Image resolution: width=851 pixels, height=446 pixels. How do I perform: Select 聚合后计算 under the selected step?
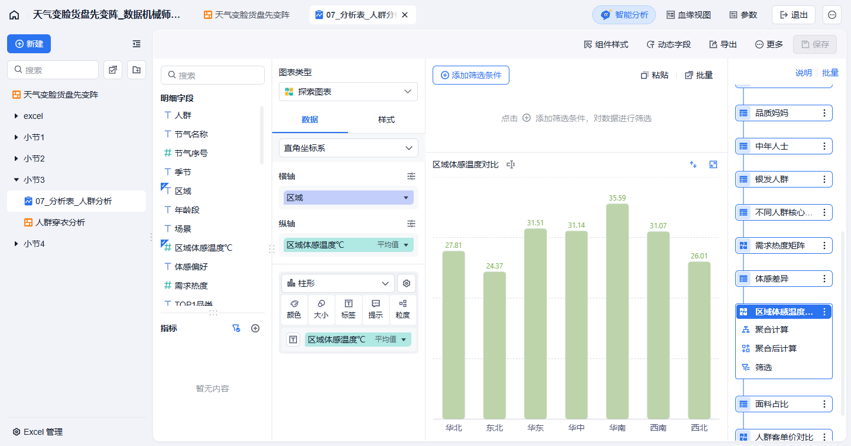click(x=775, y=348)
